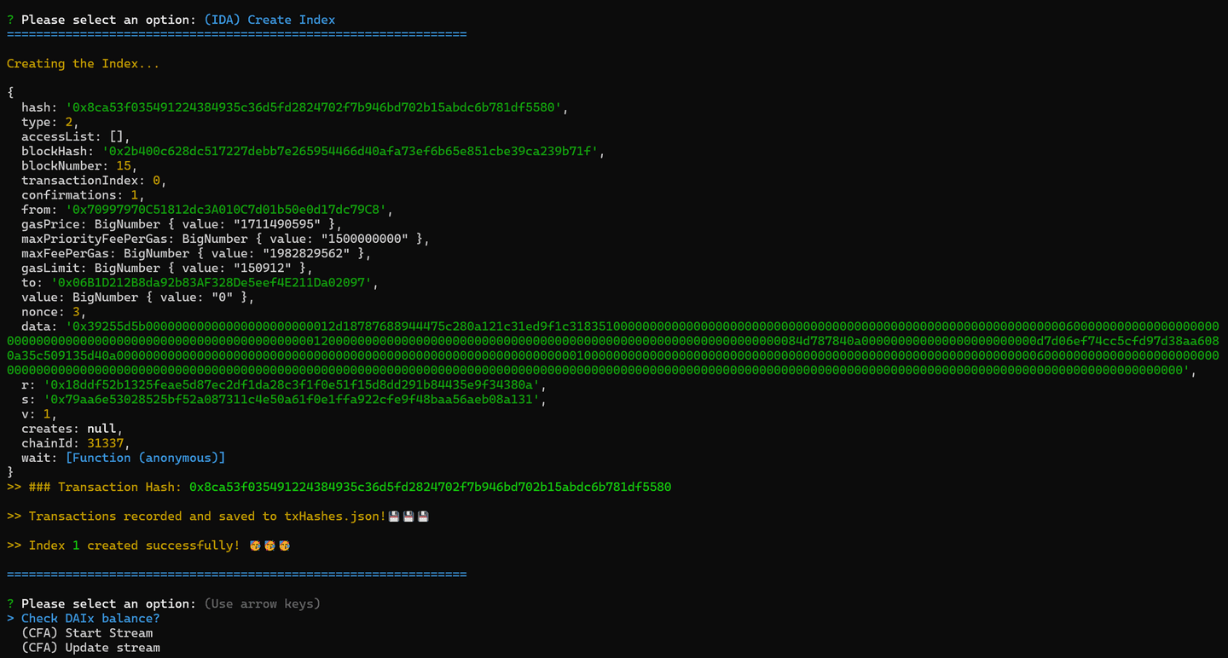Click 'Transactions recorded and saved to txHashes.json!' message
Viewport: 1228px width, 658px height.
pos(207,516)
